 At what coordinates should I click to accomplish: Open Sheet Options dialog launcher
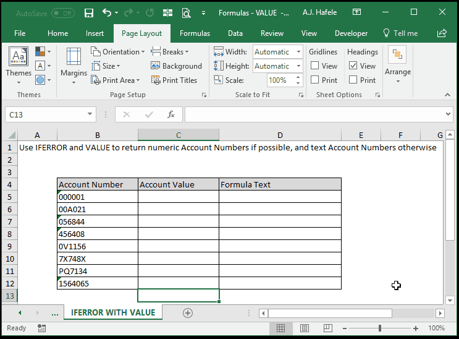point(377,95)
